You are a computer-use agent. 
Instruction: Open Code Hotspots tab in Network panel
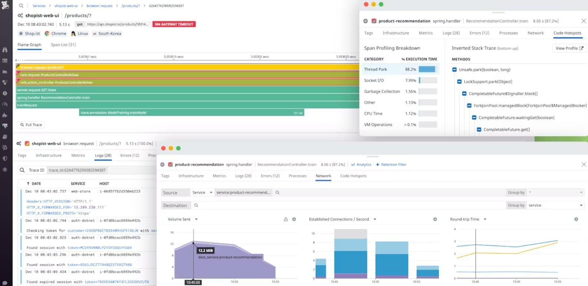353,176
